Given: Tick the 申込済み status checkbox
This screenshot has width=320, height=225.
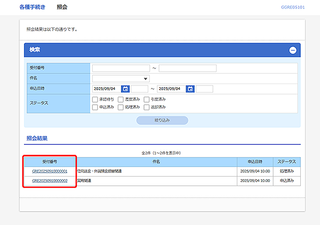Looking at the screenshot, I should 95,107.
